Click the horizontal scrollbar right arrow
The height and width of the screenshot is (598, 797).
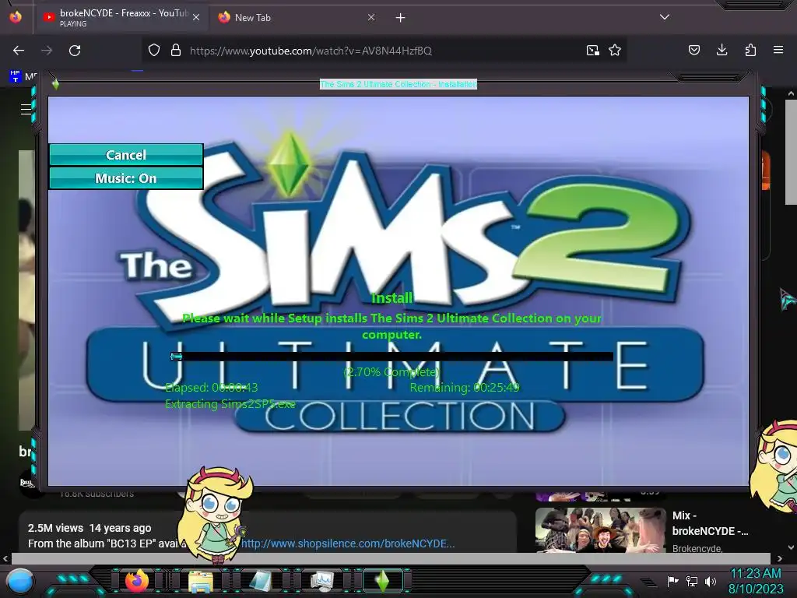pos(780,559)
